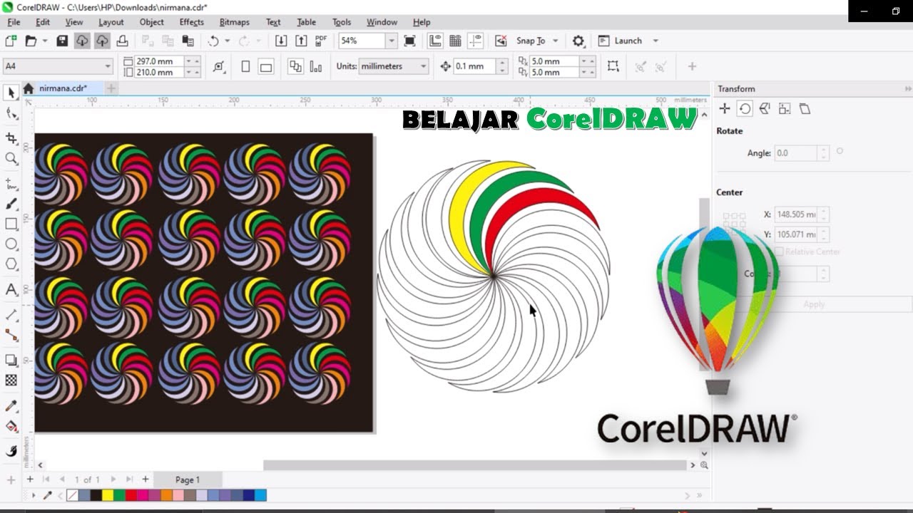
Task: Open a new document tab with plus
Action: (x=111, y=88)
